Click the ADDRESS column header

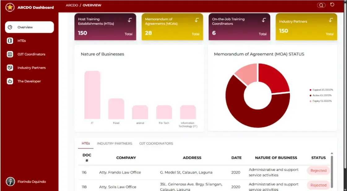click(x=192, y=158)
